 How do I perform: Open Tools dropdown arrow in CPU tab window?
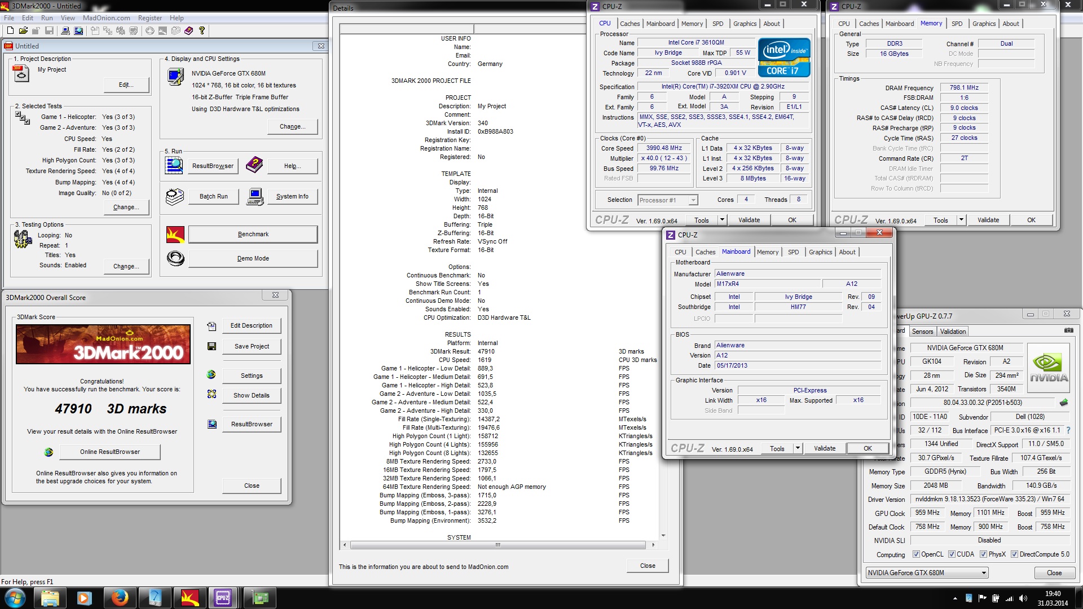722,220
